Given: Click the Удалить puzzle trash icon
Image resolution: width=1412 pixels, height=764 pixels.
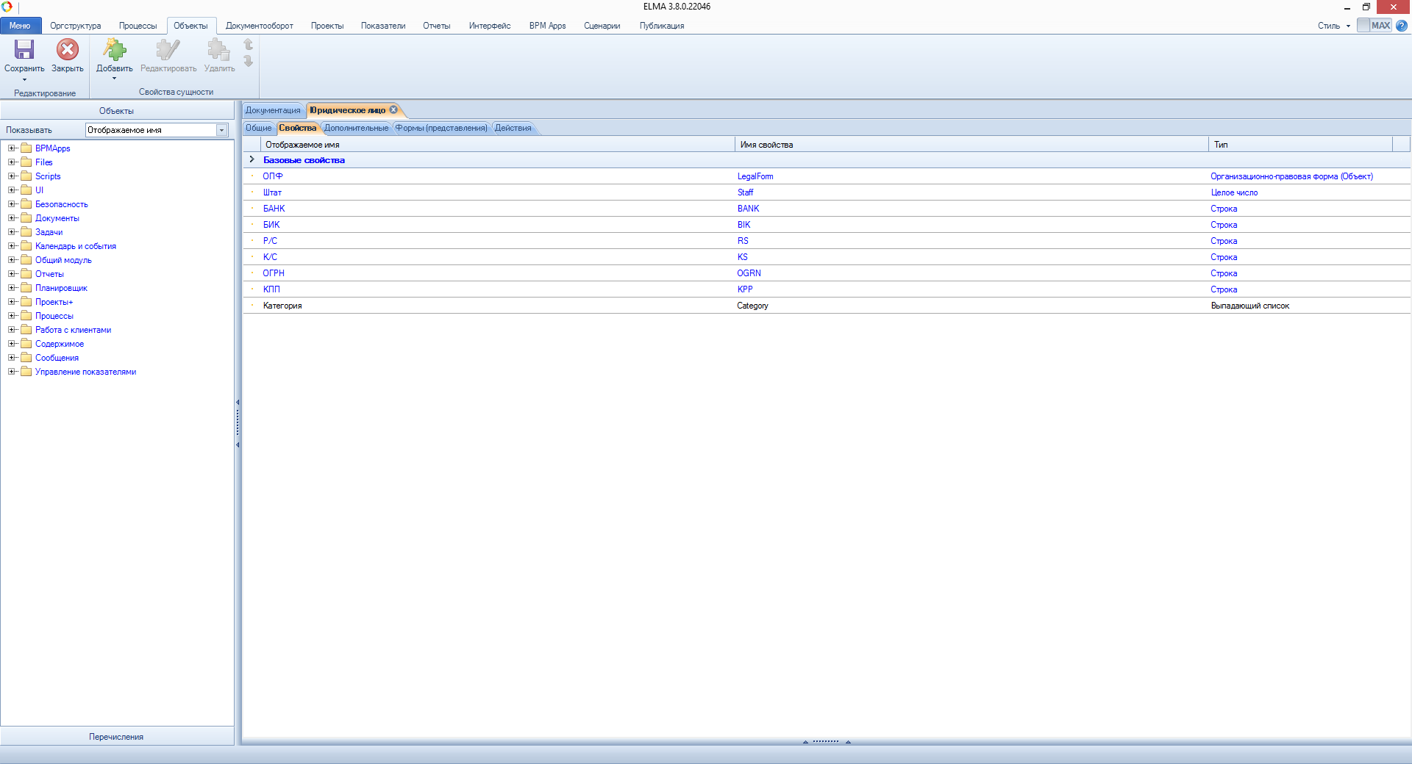Looking at the screenshot, I should coord(218,49).
